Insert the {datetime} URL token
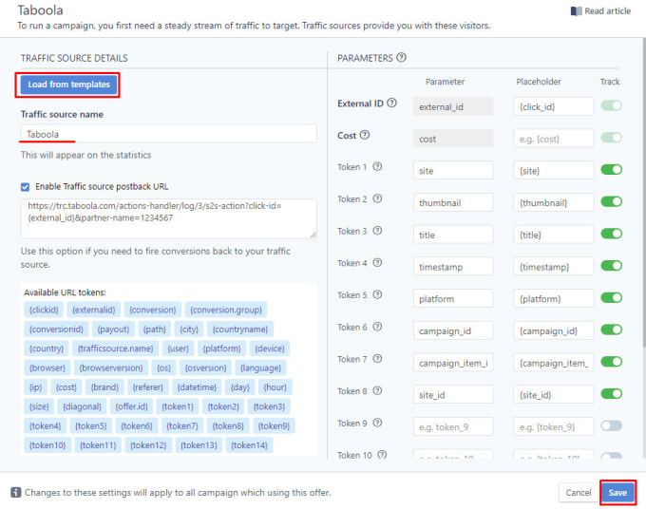This screenshot has height=509, width=646. click(x=197, y=387)
